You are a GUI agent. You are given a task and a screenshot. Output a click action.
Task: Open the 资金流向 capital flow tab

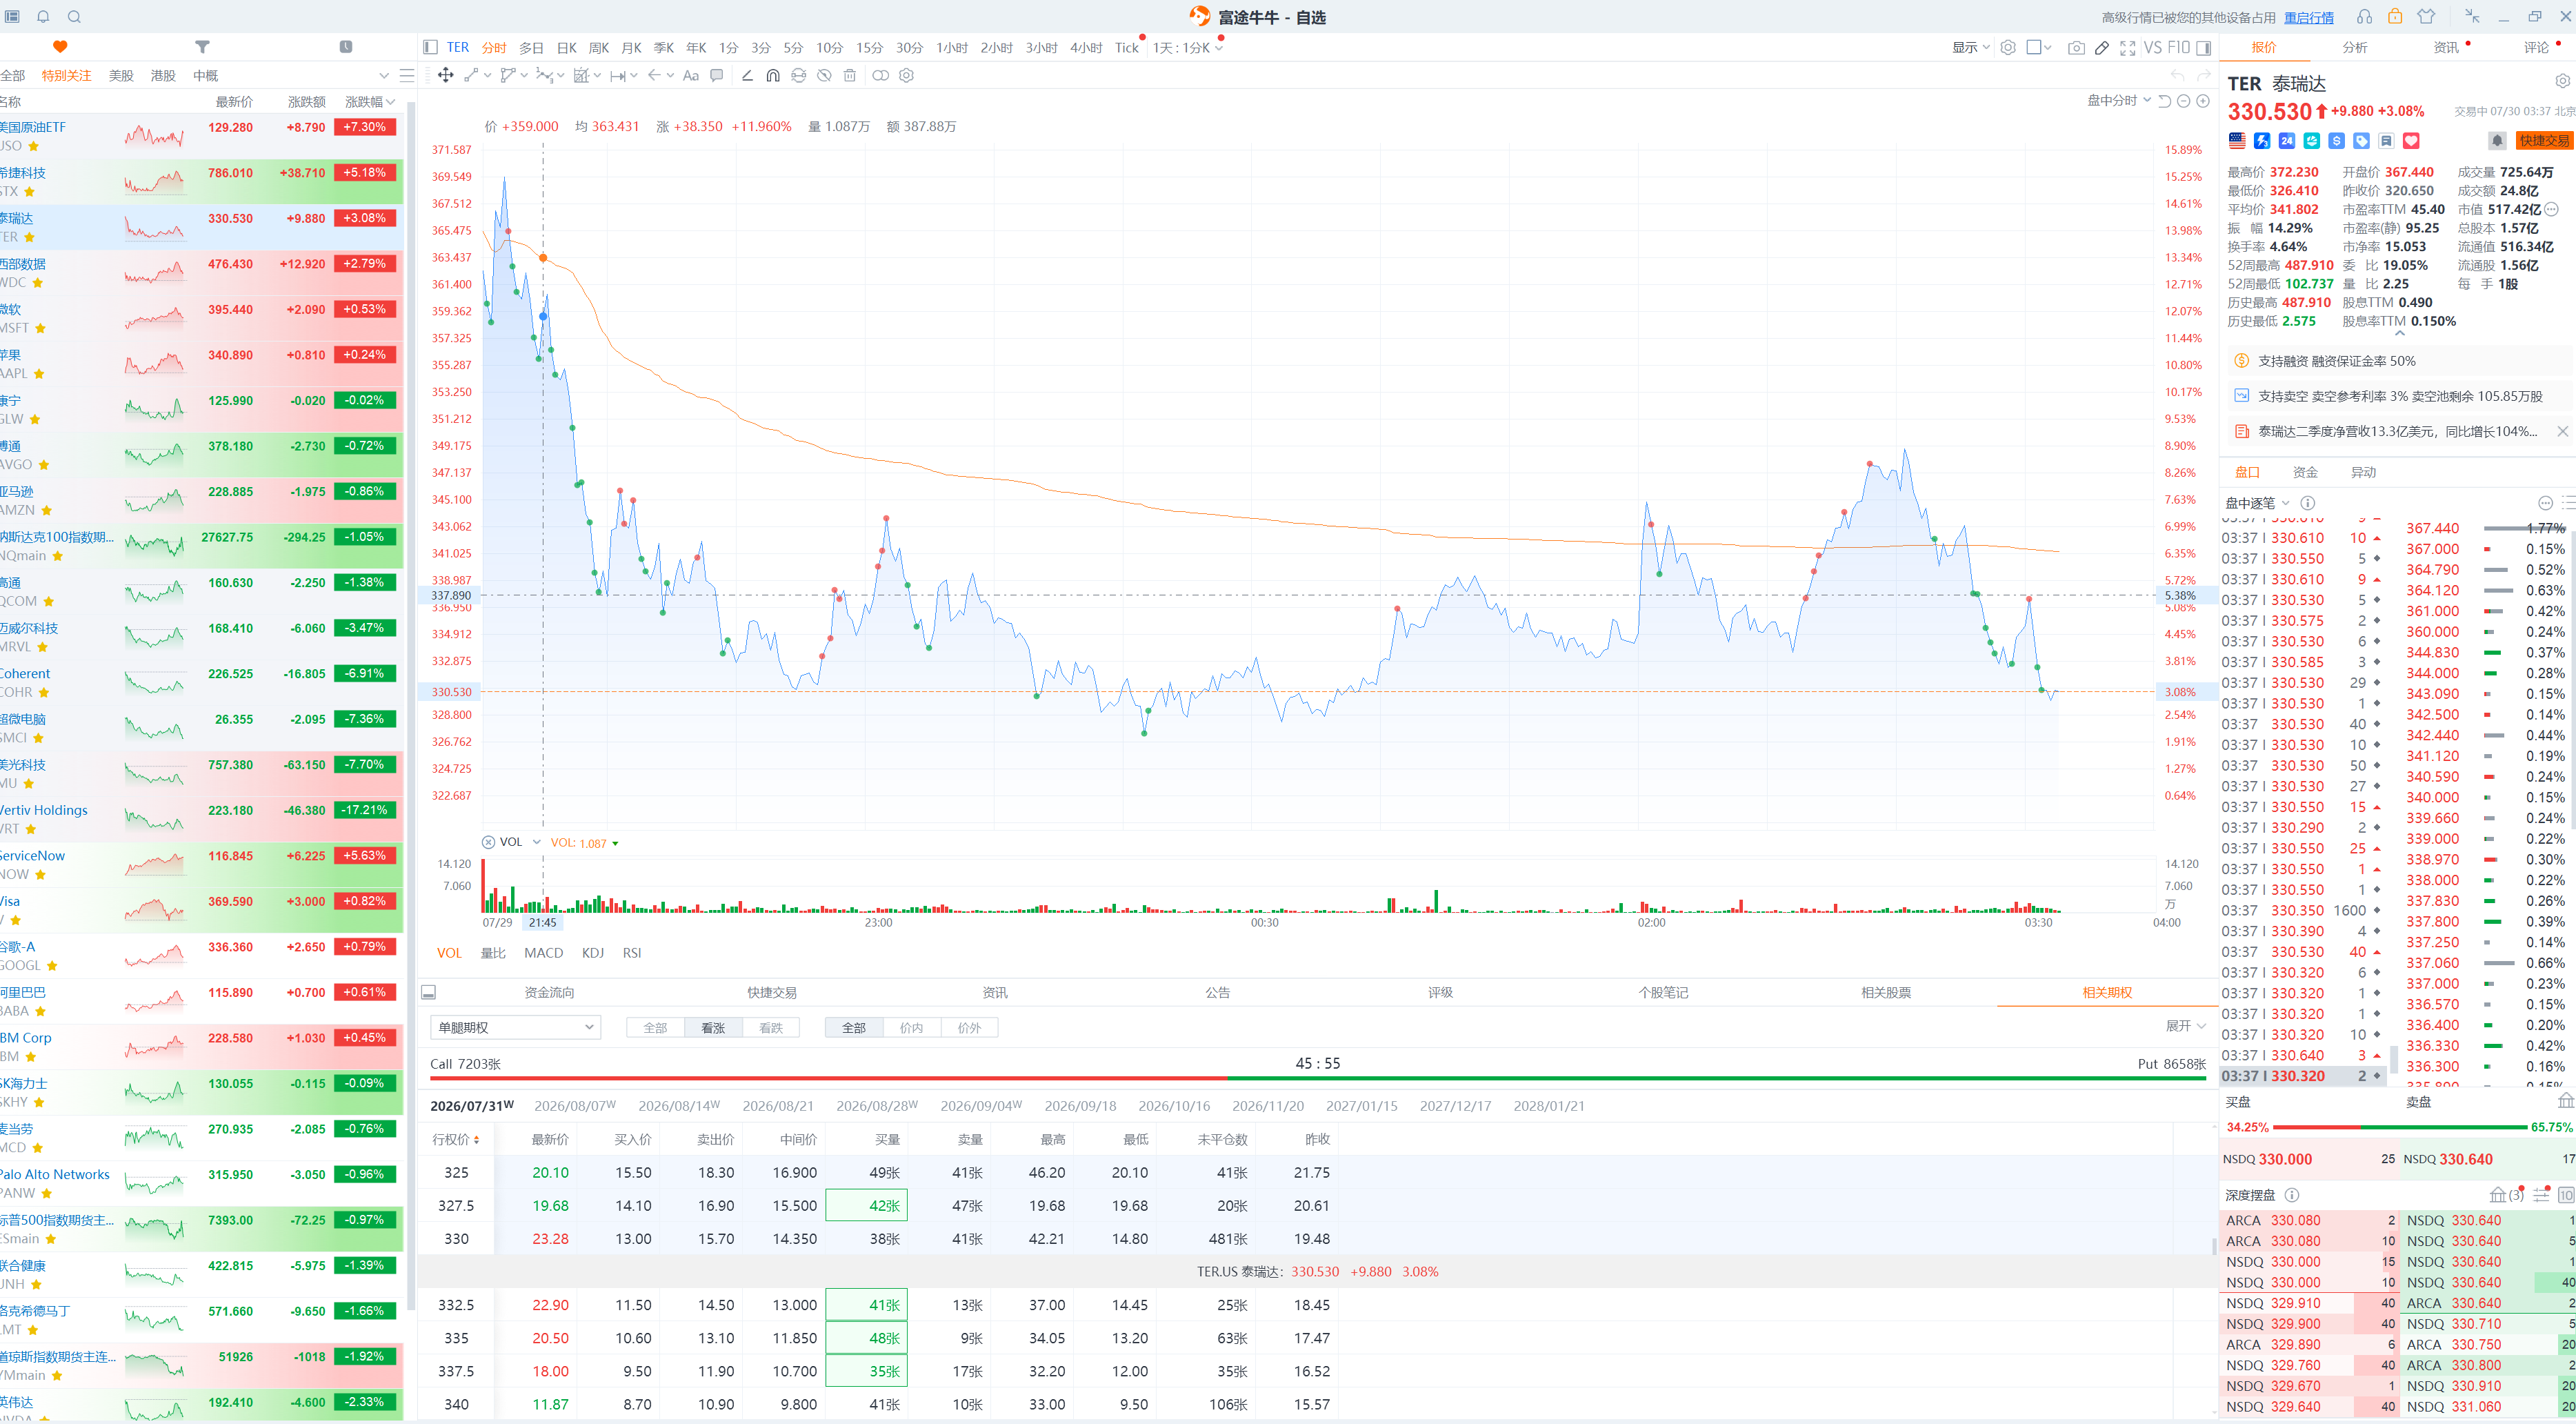pos(549,992)
